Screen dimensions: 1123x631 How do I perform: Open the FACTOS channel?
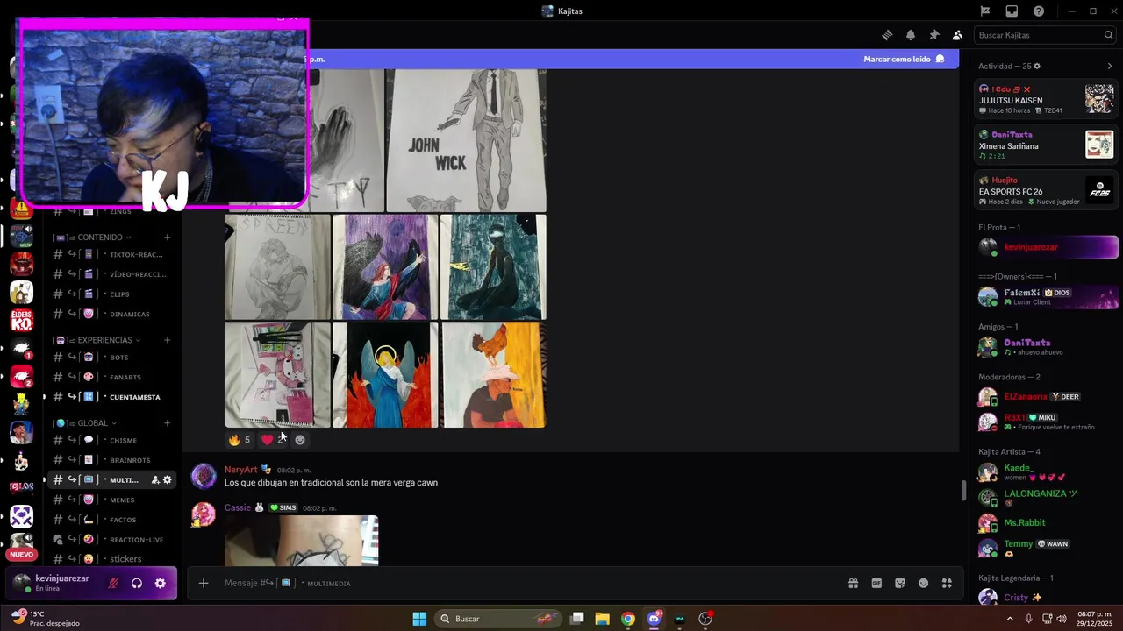pyautogui.click(x=111, y=520)
